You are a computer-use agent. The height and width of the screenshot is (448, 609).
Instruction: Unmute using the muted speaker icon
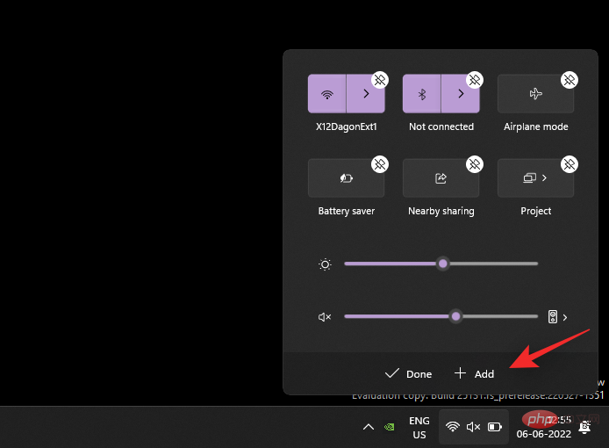325,317
